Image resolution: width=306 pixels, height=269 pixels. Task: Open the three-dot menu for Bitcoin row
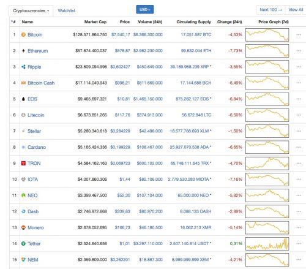tap(299, 35)
